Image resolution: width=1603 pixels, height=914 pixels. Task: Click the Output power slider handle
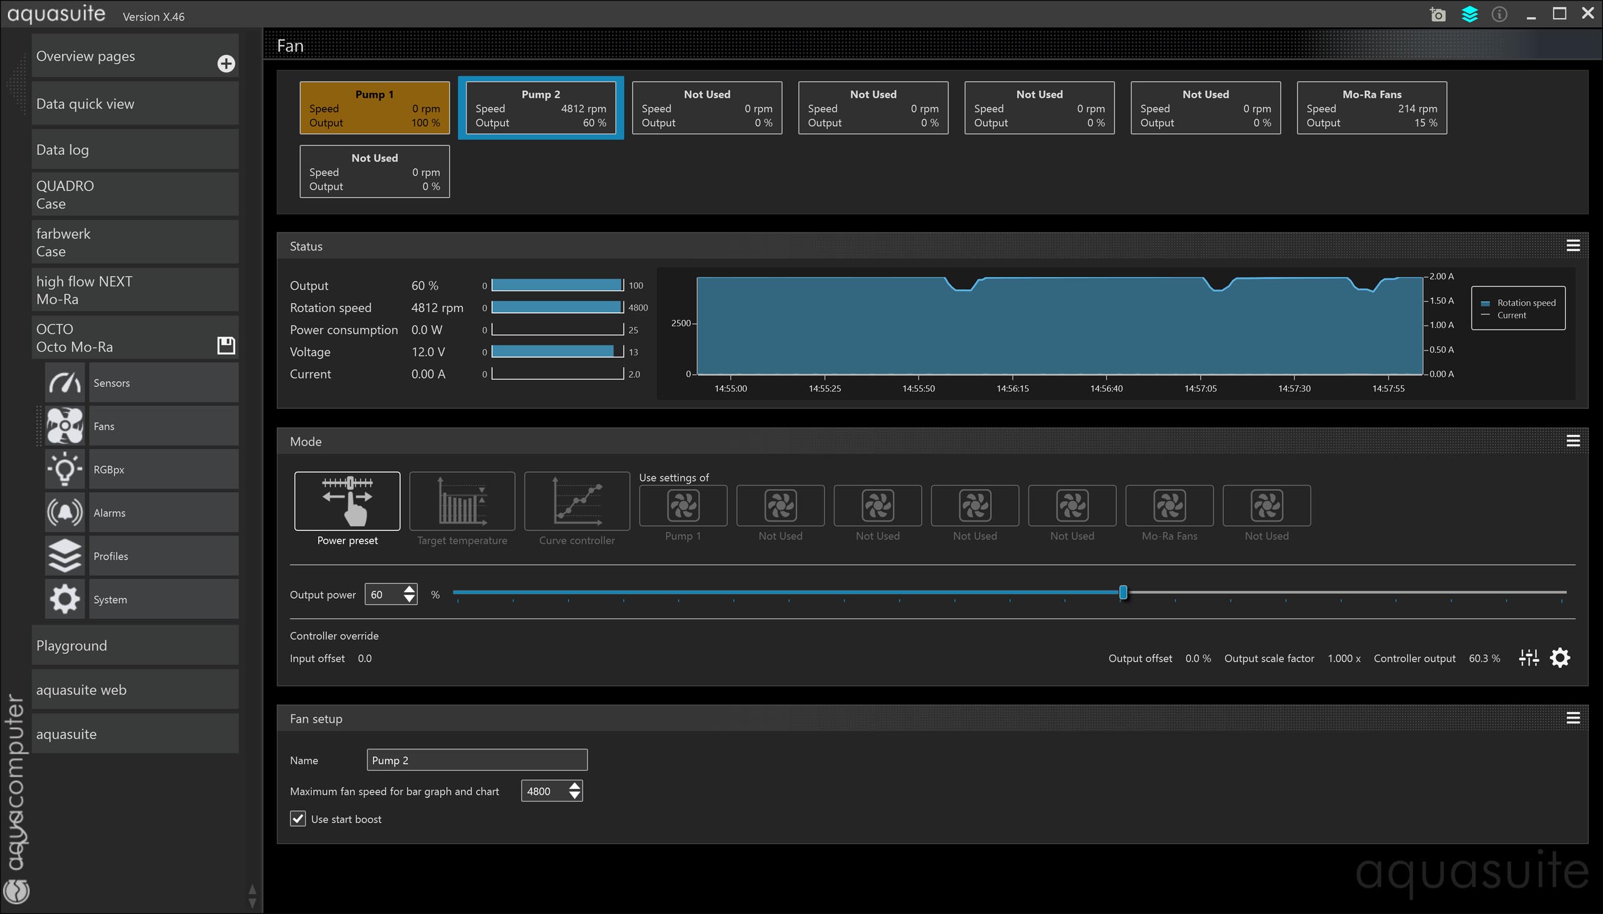click(1123, 592)
